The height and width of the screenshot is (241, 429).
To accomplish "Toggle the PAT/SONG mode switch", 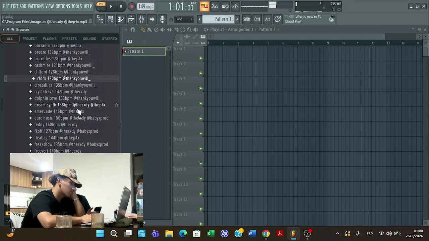I will click(101, 6).
